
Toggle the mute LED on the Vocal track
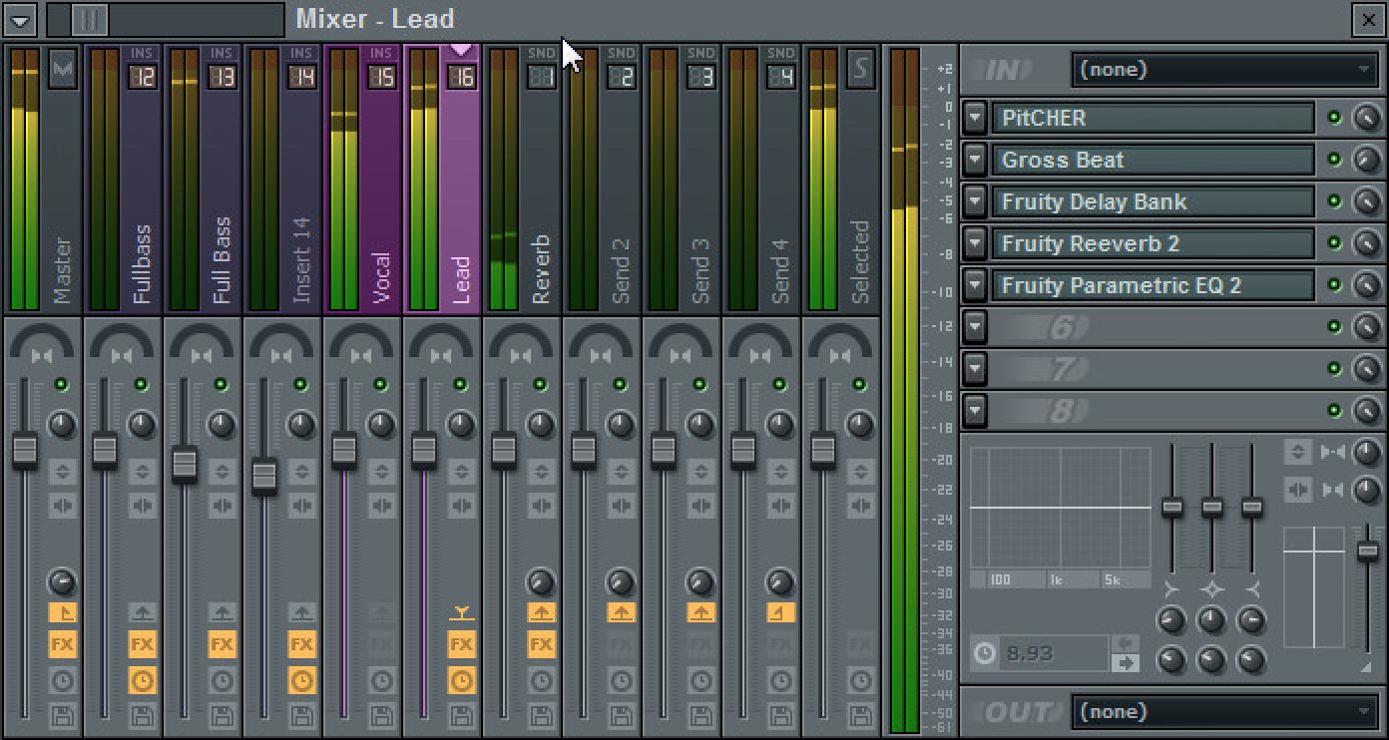tap(381, 384)
